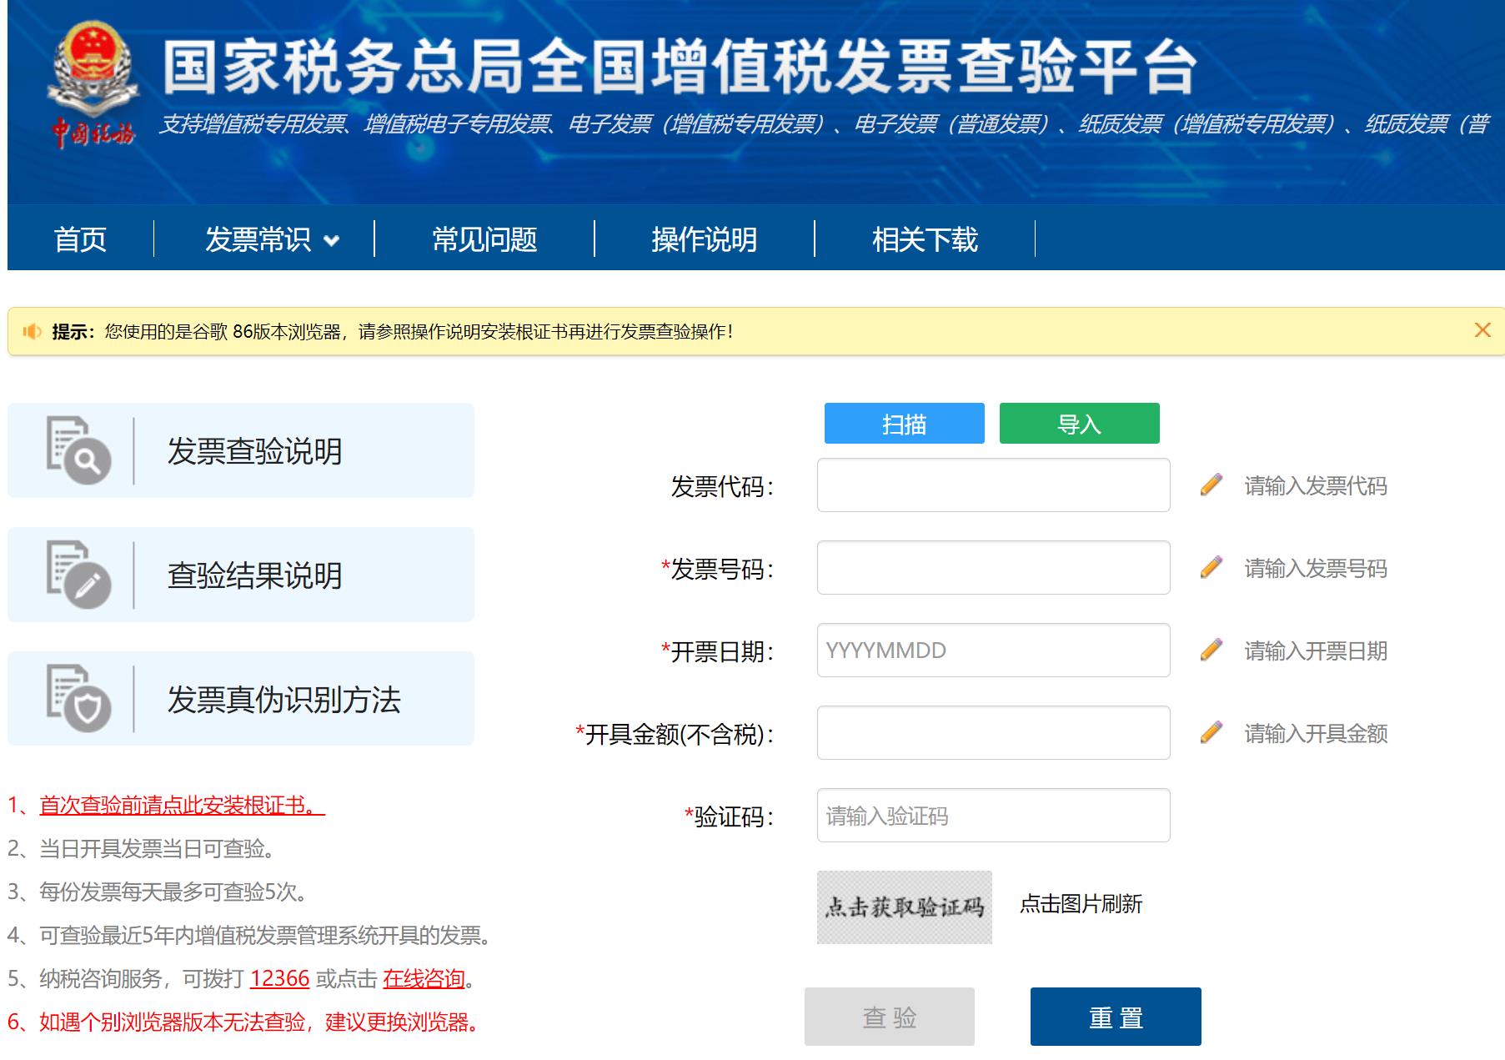This screenshot has width=1505, height=1060.
Task: Open the root certificate install link
Action: (x=182, y=806)
